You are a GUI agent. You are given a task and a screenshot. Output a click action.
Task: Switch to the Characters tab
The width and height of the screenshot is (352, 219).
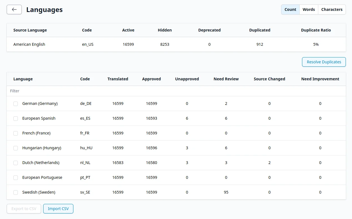point(332,9)
